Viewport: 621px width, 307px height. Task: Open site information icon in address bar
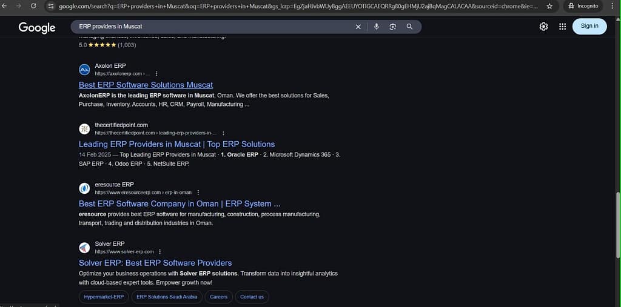pos(50,6)
